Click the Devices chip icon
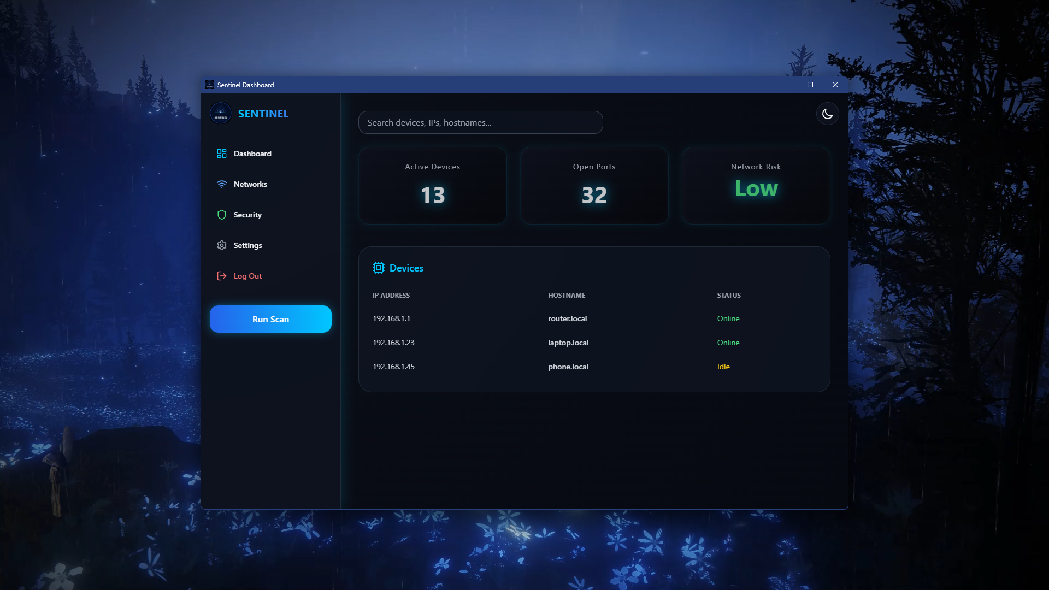 378,268
